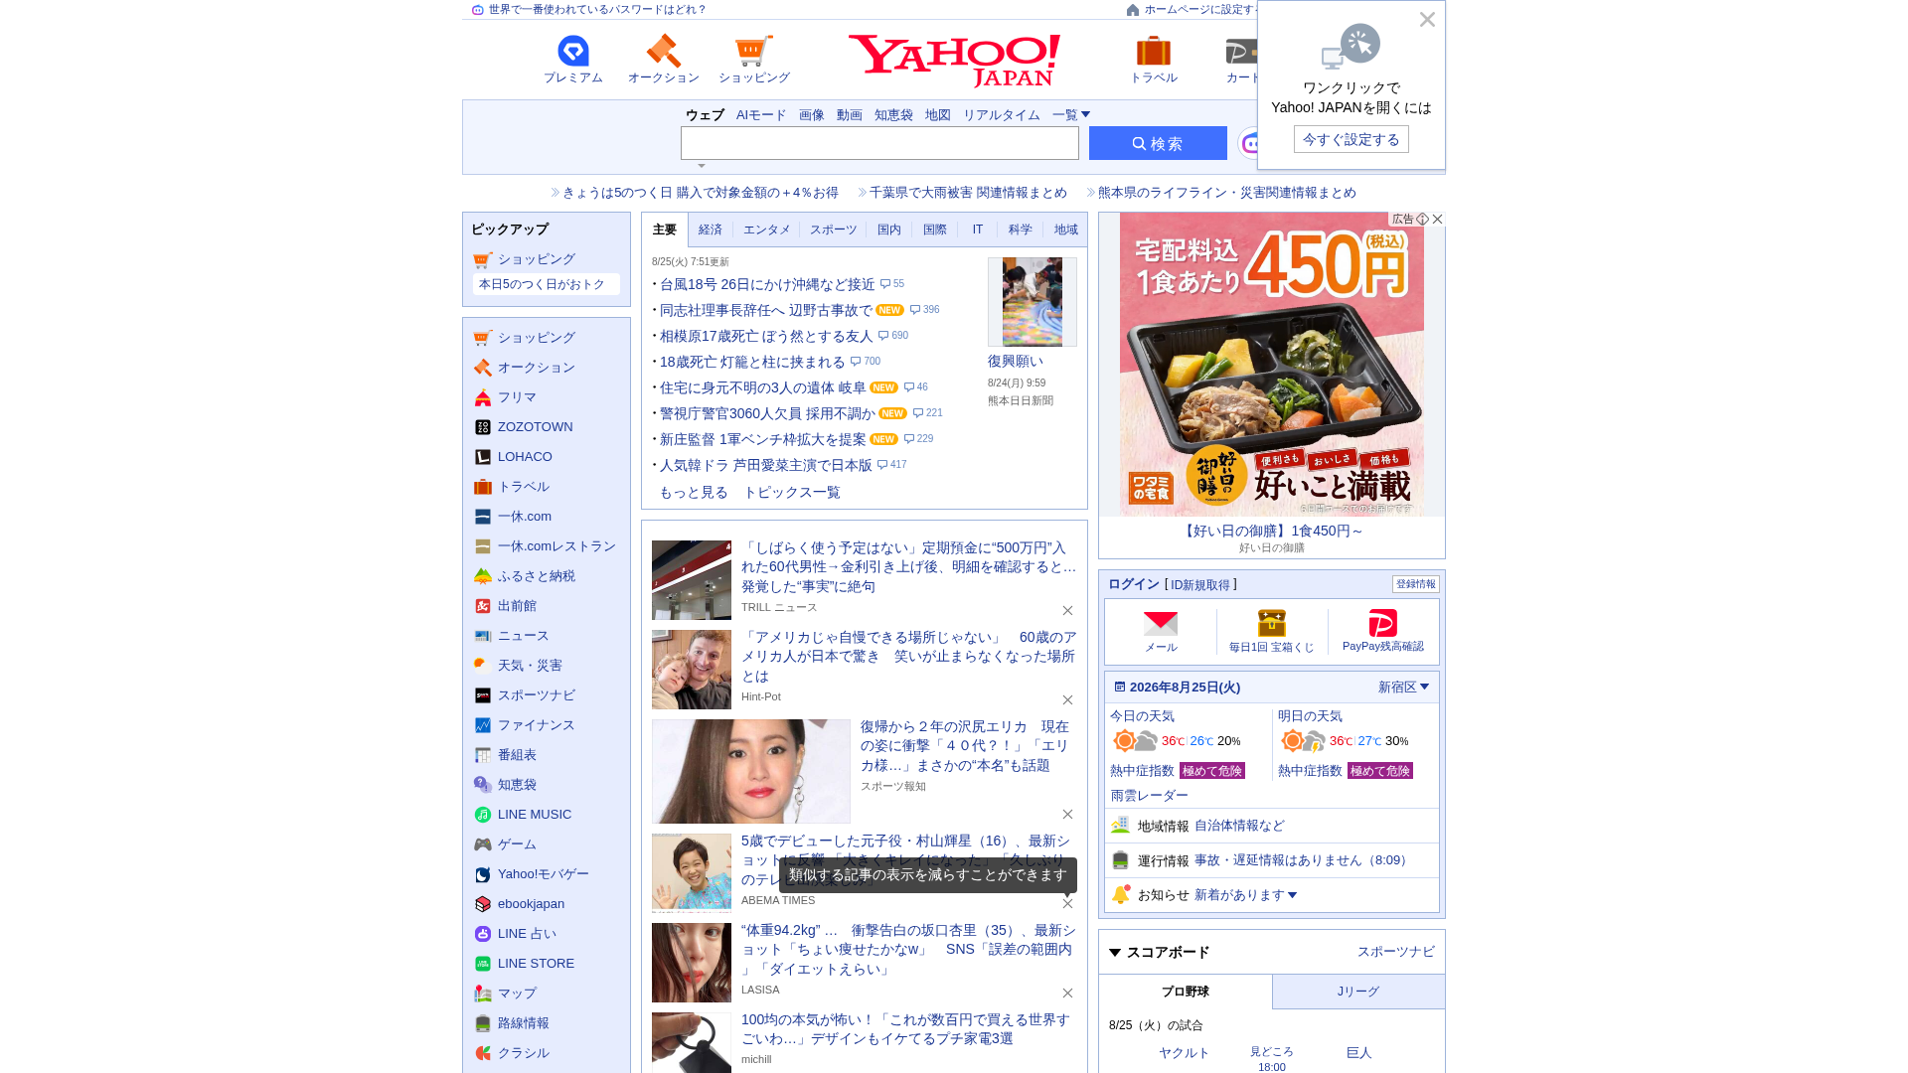The width and height of the screenshot is (1908, 1073).
Task: Click the ゲーム controller sidebar icon
Action: click(x=483, y=844)
